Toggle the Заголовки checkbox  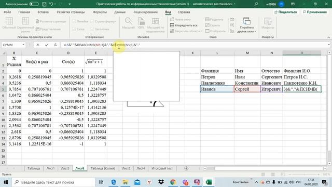(x=92, y=29)
